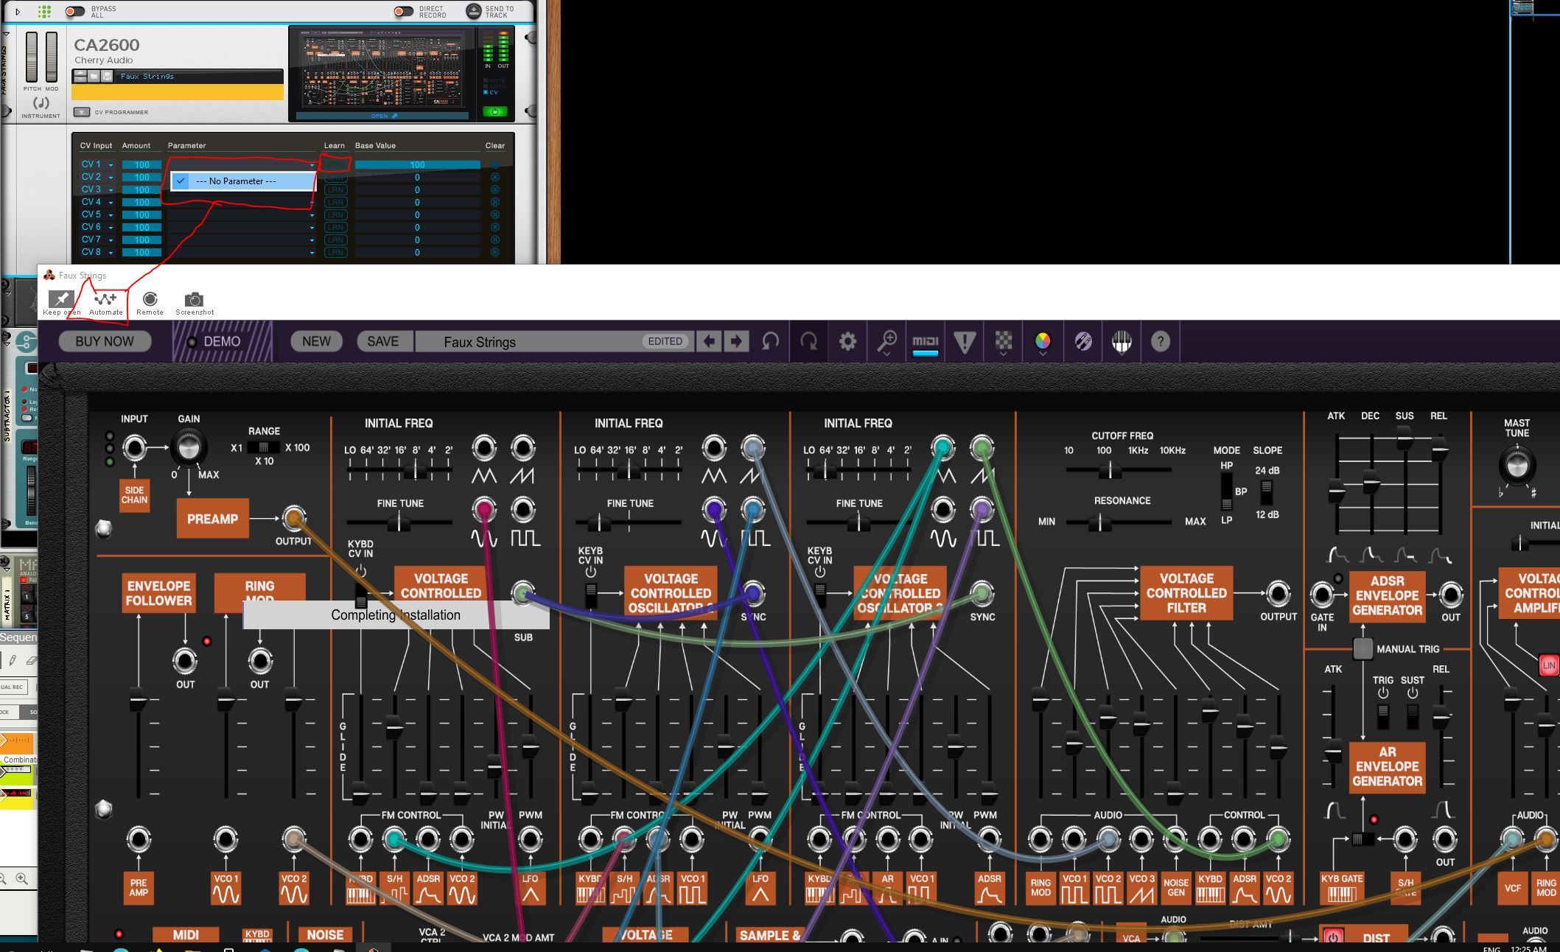Viewport: 1560px width, 952px height.
Task: Click the Faux Strings preset name field
Action: (554, 341)
